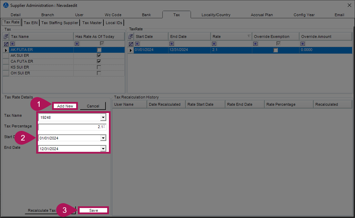Select the Locality/Country tab

(x=216, y=15)
